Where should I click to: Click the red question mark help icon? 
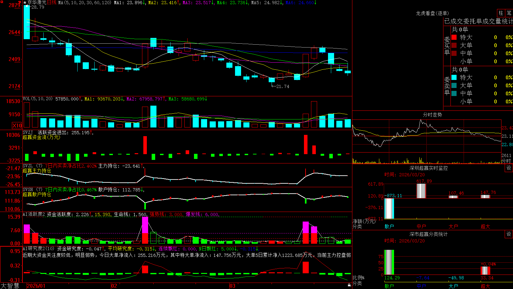coord(20,3)
